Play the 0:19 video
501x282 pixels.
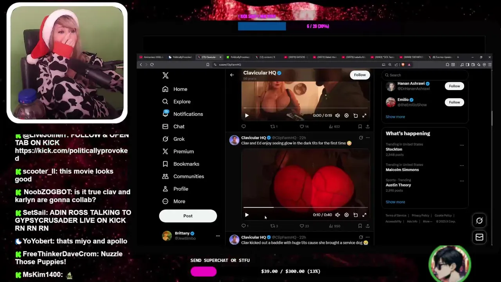(247, 116)
